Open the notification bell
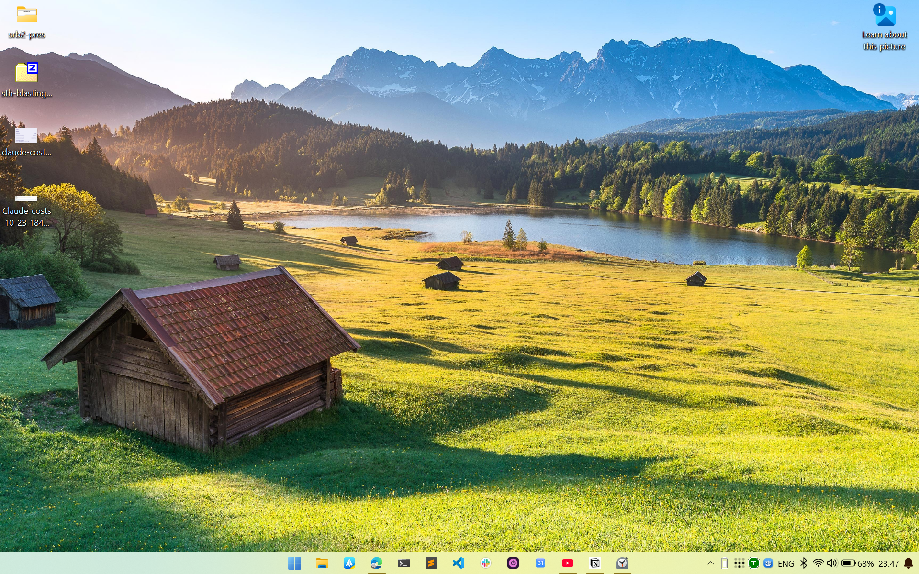This screenshot has height=574, width=919. pyautogui.click(x=908, y=563)
